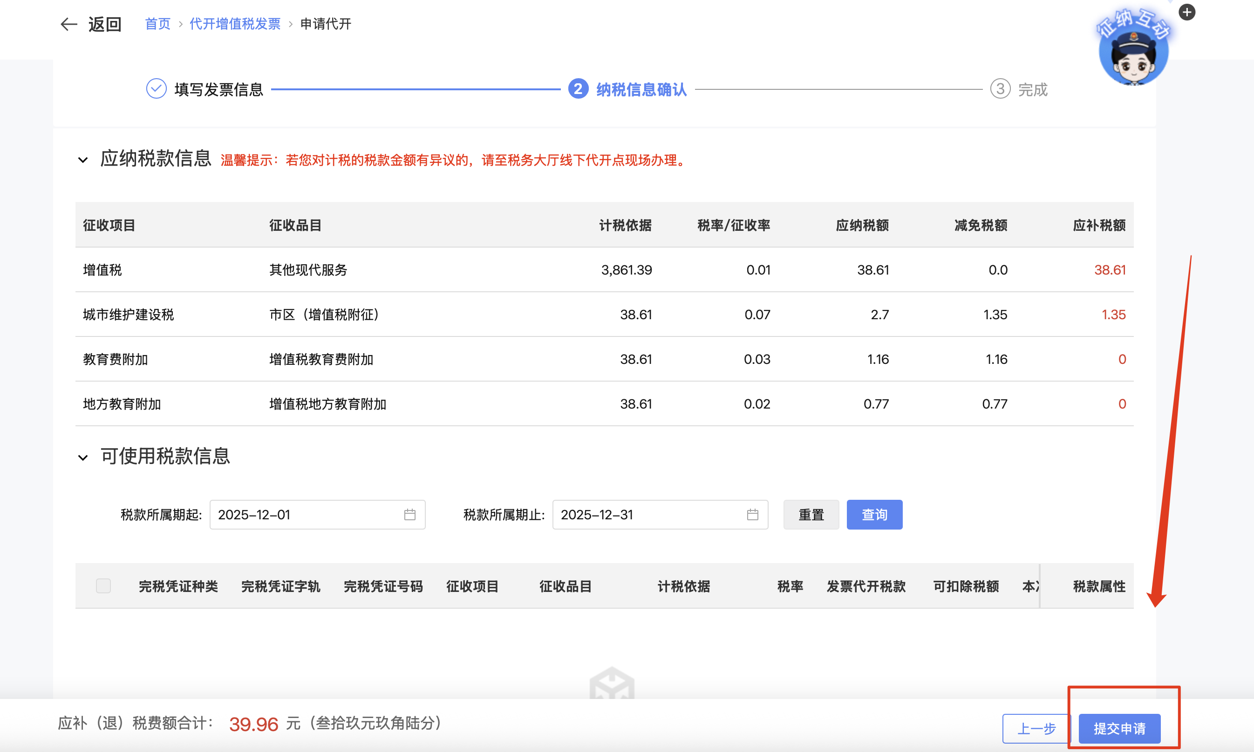Click the plus icon beside avatar

click(x=1186, y=12)
